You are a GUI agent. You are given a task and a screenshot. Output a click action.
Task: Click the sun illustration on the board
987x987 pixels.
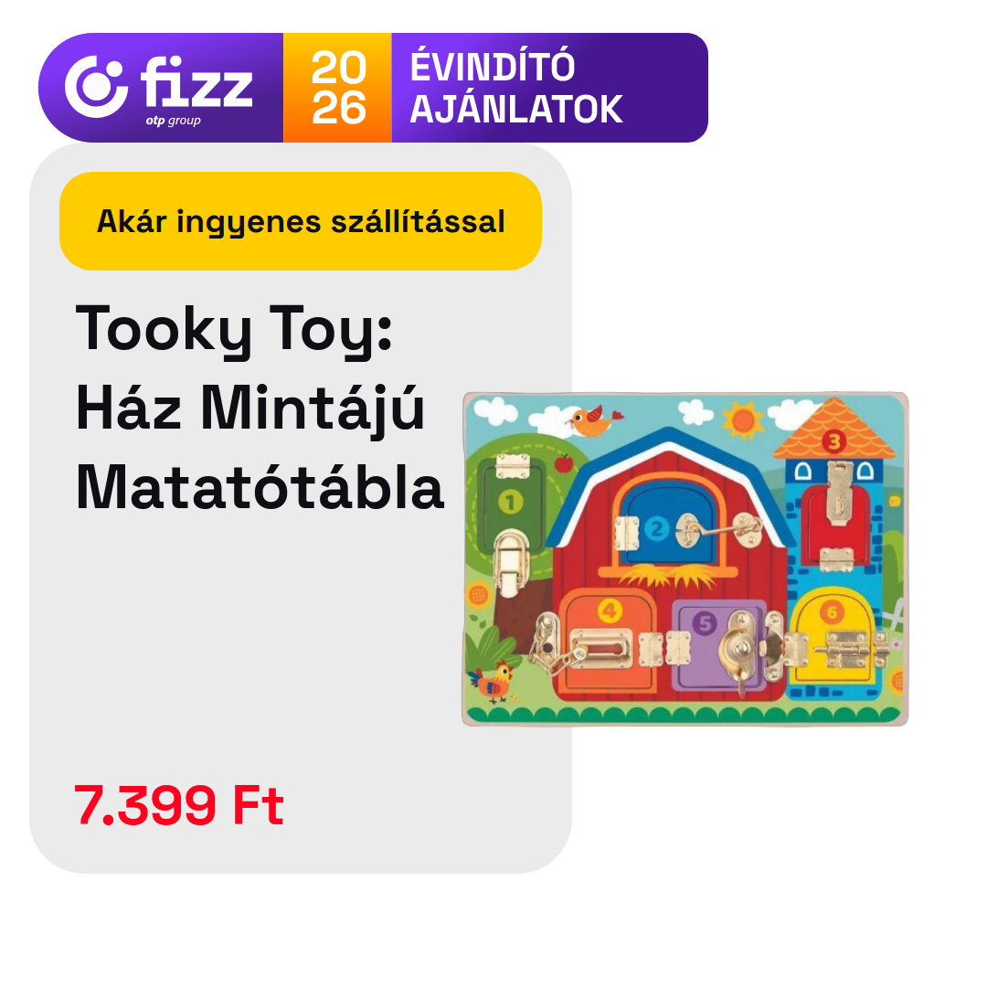(743, 419)
